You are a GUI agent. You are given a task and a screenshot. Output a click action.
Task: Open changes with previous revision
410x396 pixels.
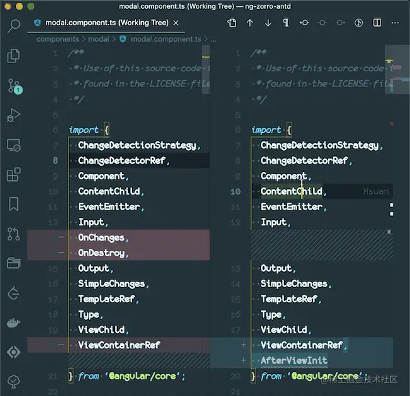[x=304, y=23]
